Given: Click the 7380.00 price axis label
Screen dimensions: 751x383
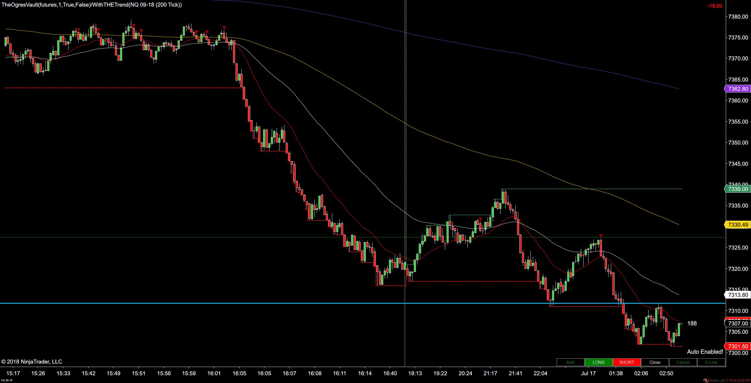Looking at the screenshot, I should (738, 17).
